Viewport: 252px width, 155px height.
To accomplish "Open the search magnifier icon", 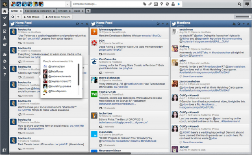I will [239, 4].
